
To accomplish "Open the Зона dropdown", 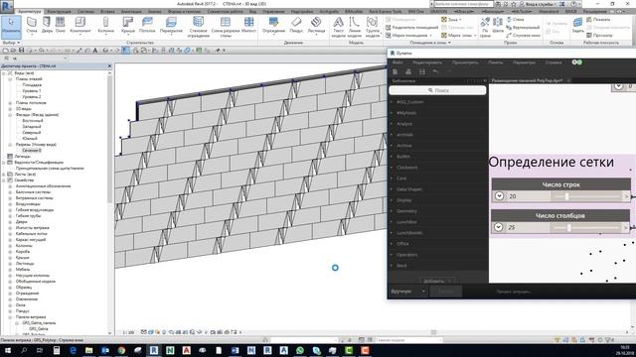I will [451, 19].
